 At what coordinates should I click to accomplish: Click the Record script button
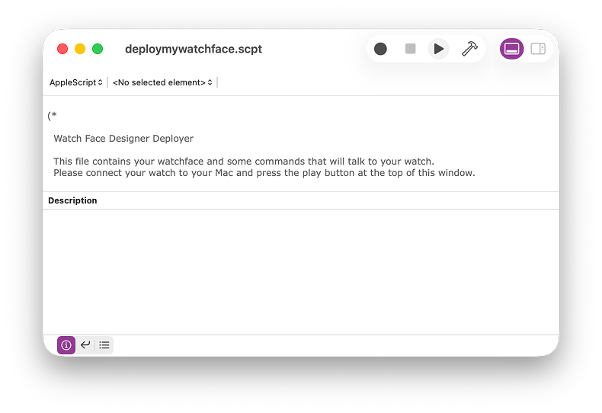coord(380,49)
